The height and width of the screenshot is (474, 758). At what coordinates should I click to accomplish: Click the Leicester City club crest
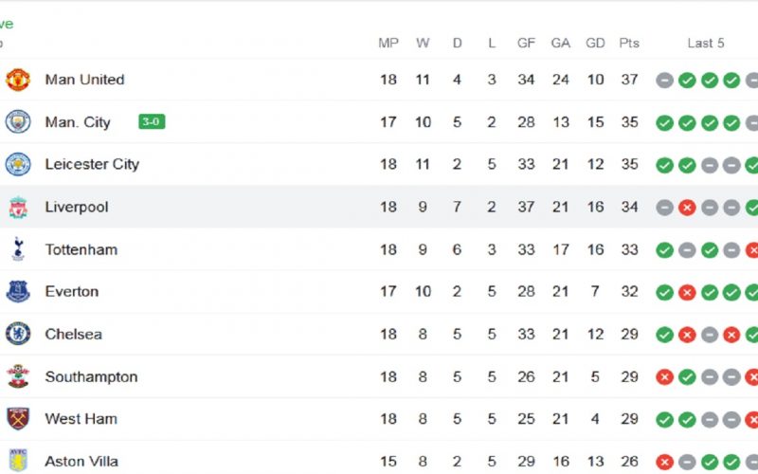click(x=18, y=164)
